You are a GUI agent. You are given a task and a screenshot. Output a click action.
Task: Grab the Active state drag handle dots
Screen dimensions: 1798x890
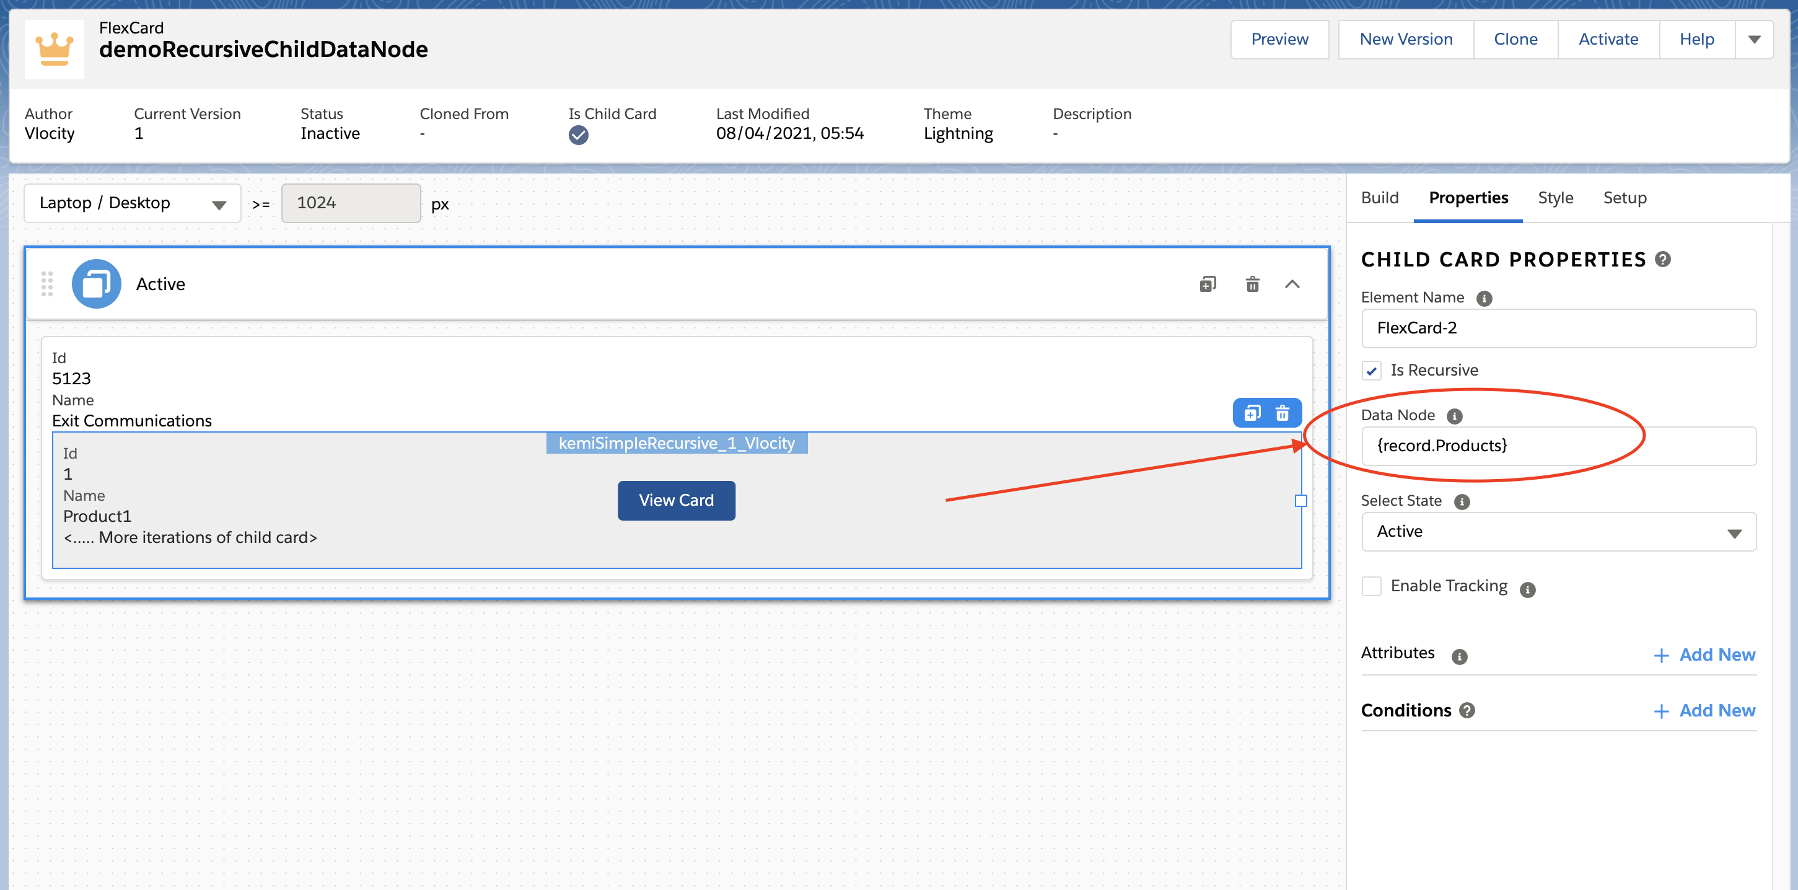pyautogui.click(x=46, y=284)
